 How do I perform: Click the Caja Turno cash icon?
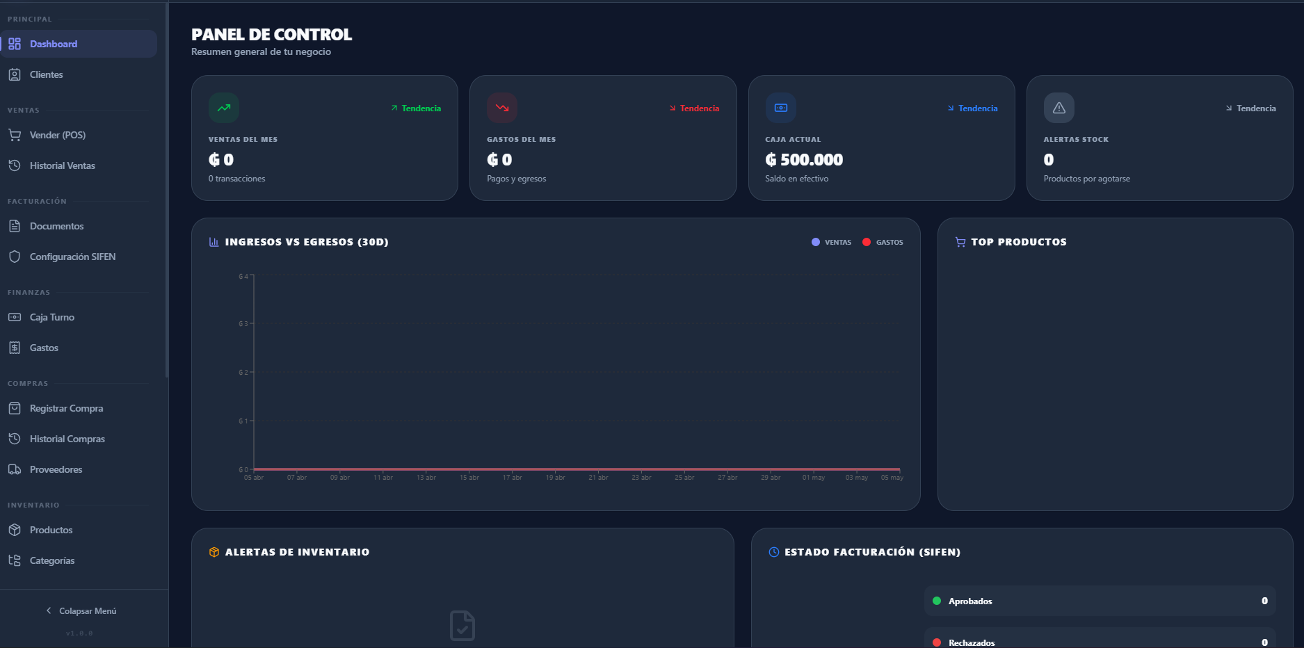point(15,317)
